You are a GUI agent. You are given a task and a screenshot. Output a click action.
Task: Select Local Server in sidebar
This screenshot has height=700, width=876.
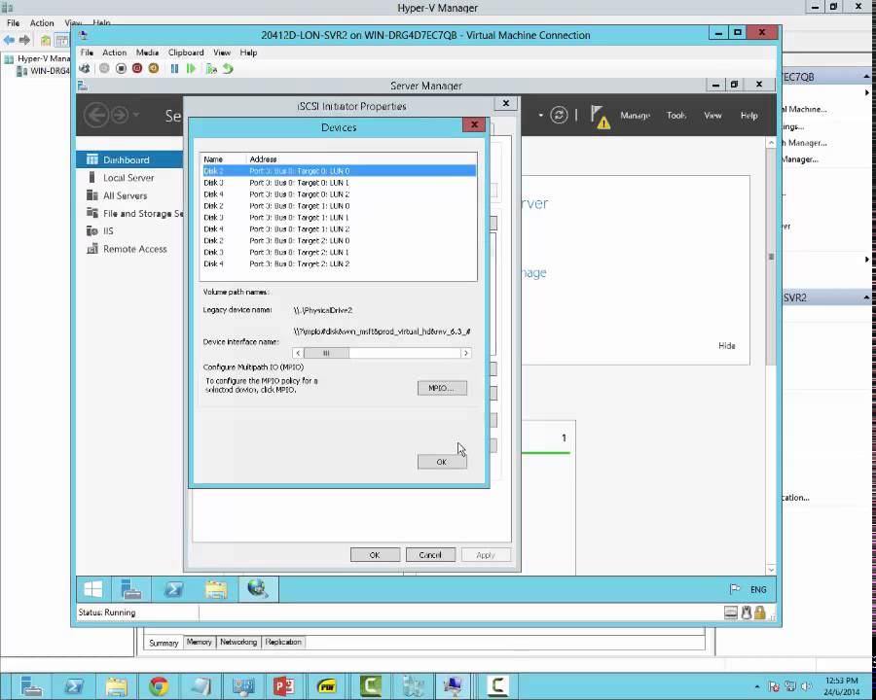pyautogui.click(x=129, y=178)
